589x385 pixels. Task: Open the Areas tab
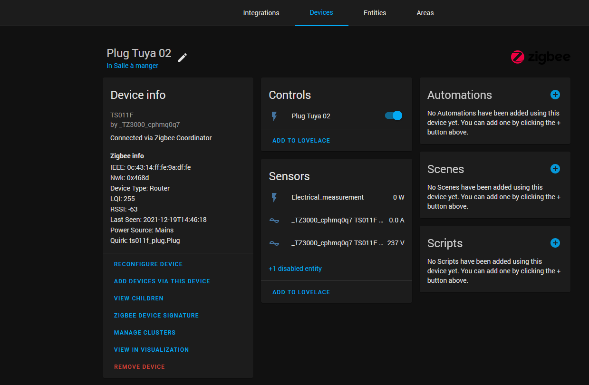(425, 13)
